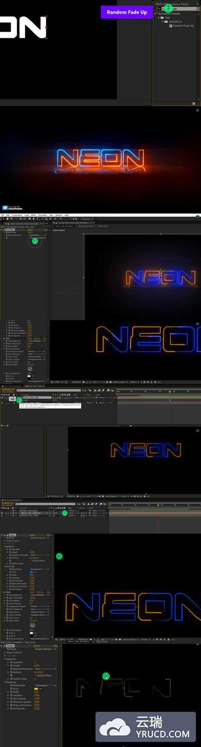Select the Neon_Text_Reflection layer name
Image resolution: width=201 pixels, height=747 pixels.
(35, 513)
